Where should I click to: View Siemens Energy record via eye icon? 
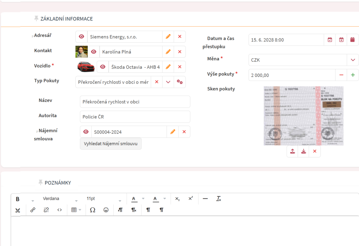click(81, 37)
